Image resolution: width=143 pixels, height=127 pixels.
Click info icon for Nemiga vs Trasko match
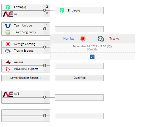point(45,47)
